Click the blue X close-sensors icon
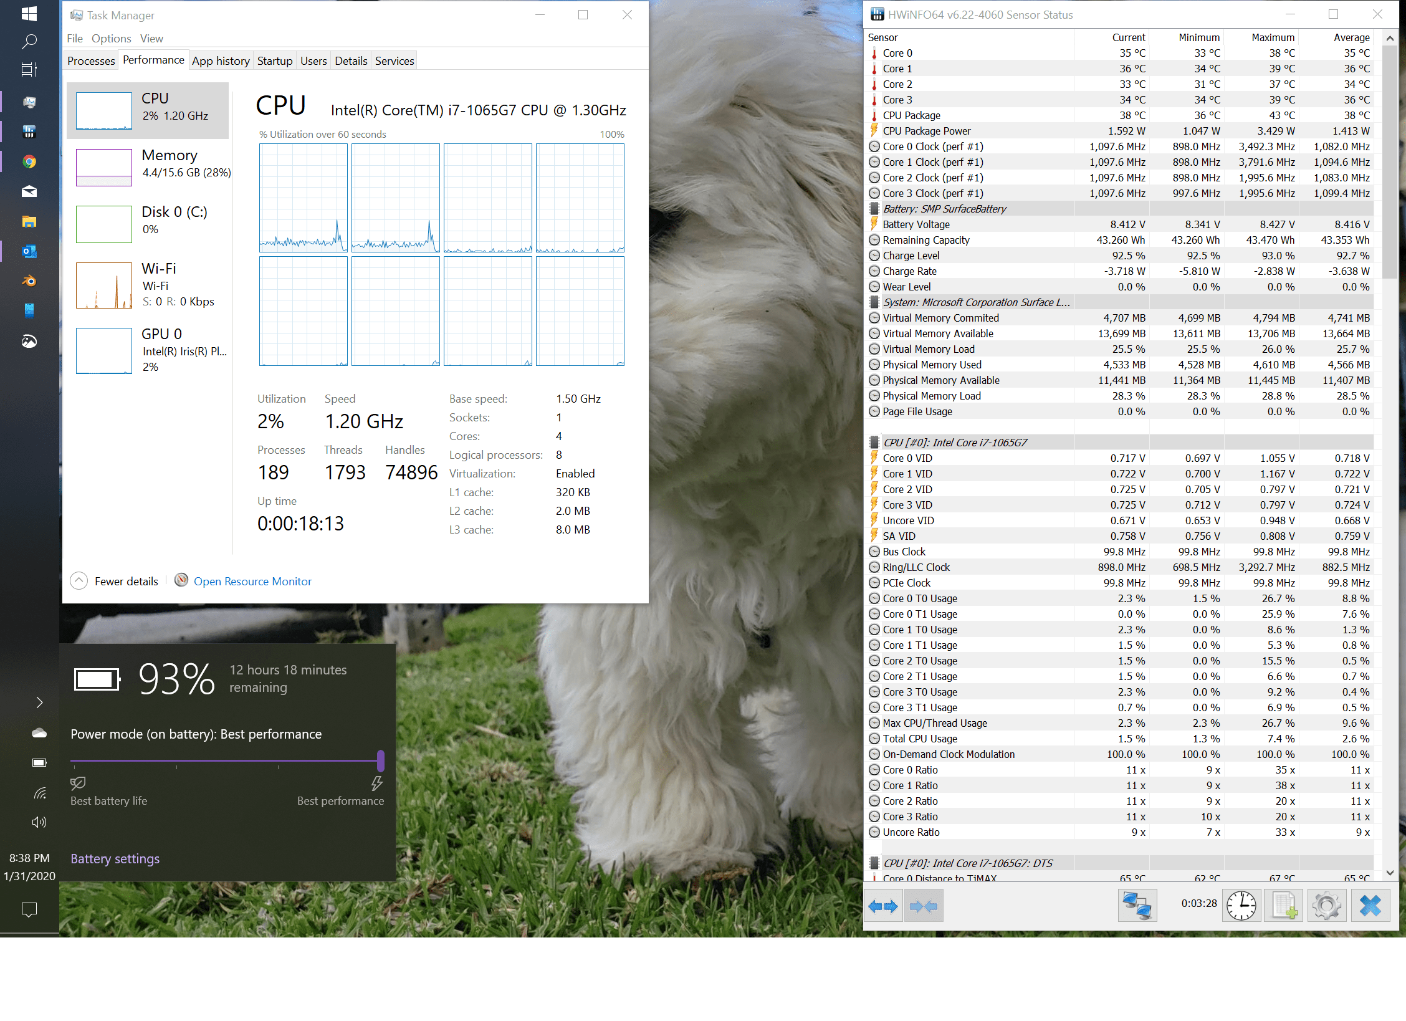1406x1021 pixels. 1370,906
